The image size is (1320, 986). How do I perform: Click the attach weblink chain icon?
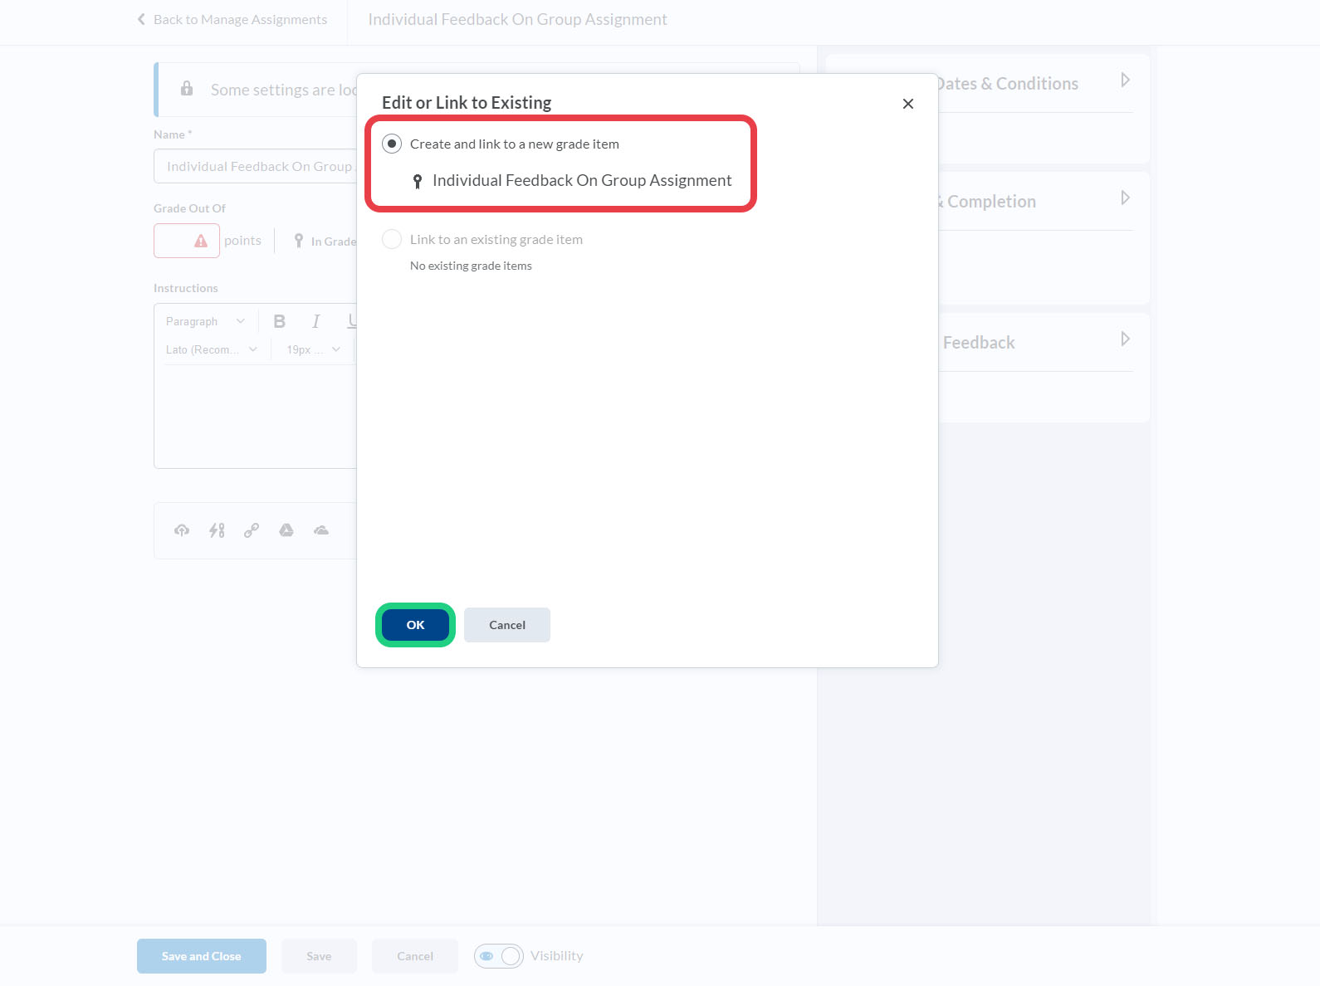tap(252, 530)
